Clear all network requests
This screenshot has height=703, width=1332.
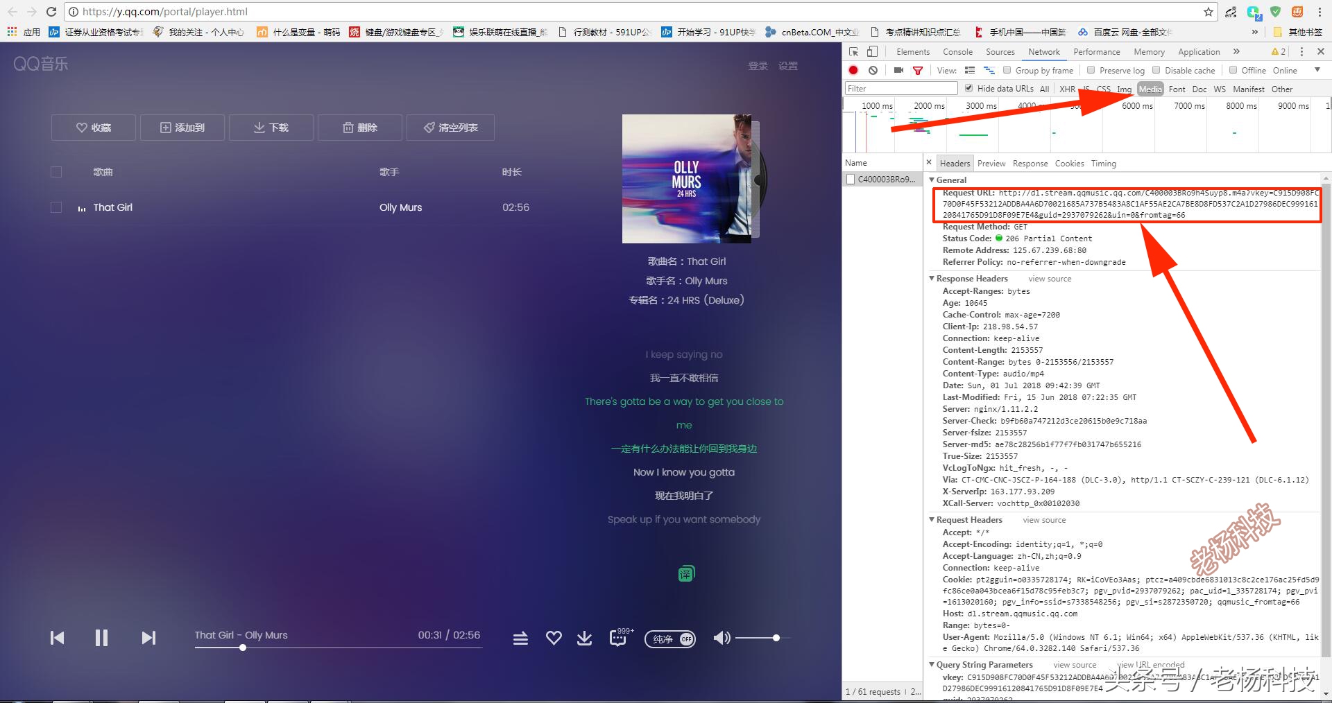(x=873, y=70)
